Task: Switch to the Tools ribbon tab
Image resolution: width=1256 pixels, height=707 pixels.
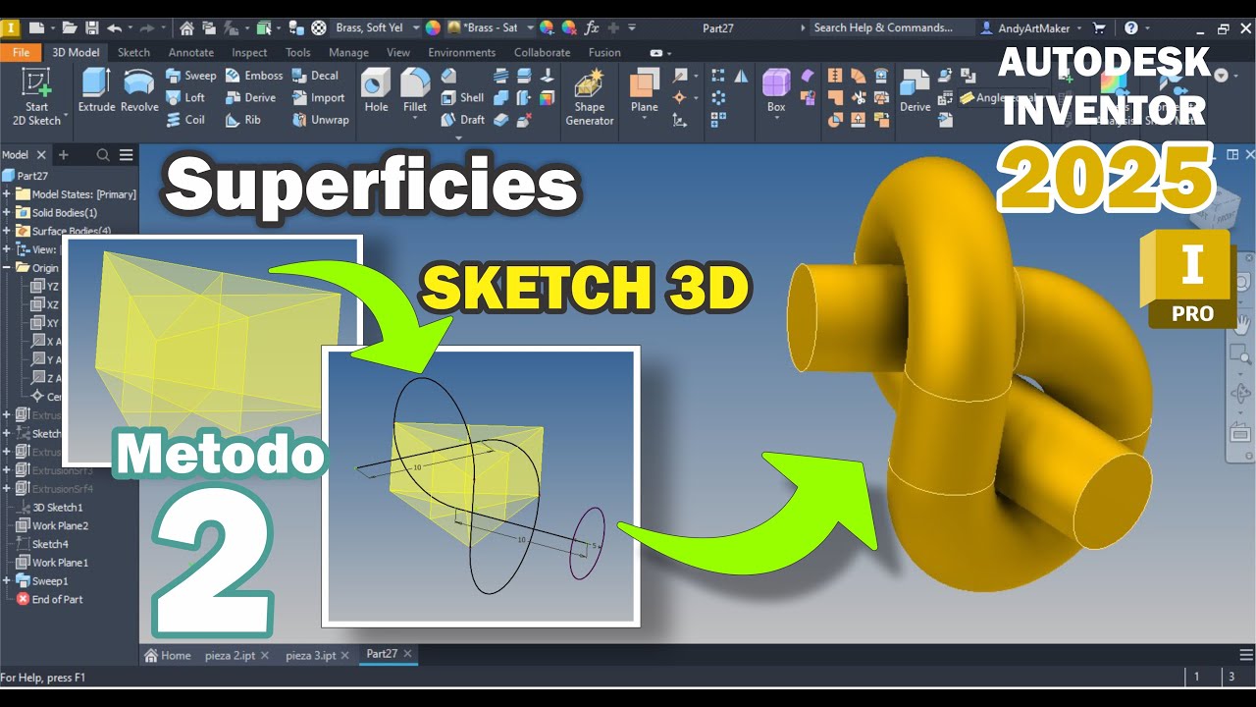Action: (297, 52)
